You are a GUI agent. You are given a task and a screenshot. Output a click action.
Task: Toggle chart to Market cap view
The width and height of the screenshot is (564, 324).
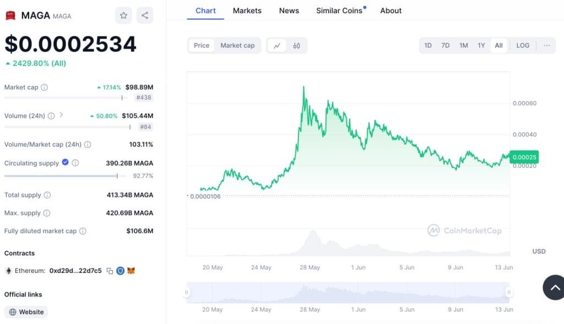237,46
